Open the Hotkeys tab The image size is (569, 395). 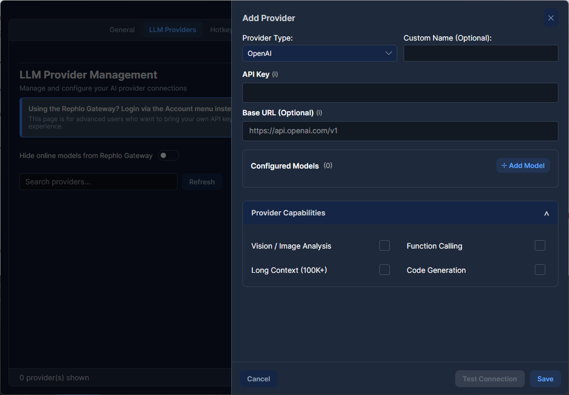220,29
